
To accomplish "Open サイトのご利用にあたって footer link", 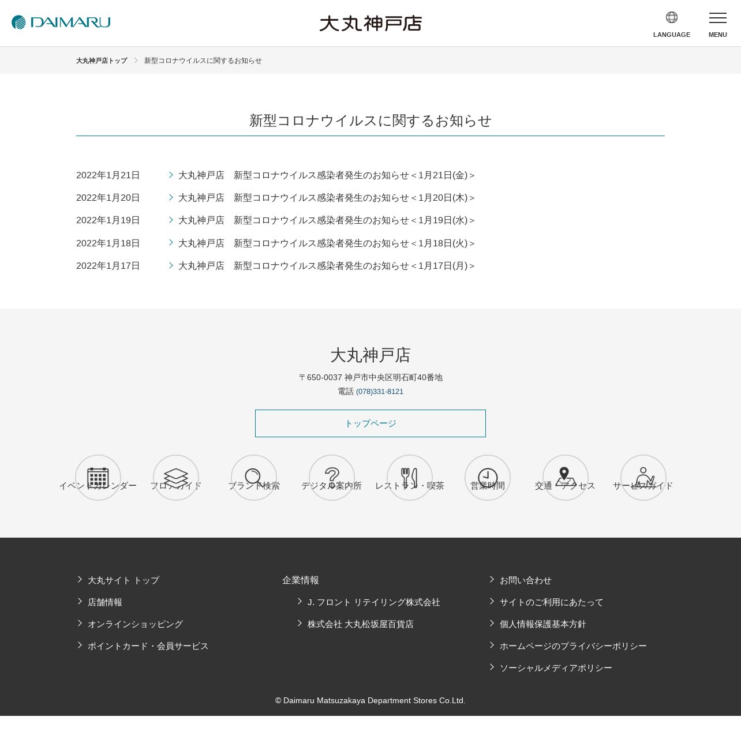I will tap(552, 602).
